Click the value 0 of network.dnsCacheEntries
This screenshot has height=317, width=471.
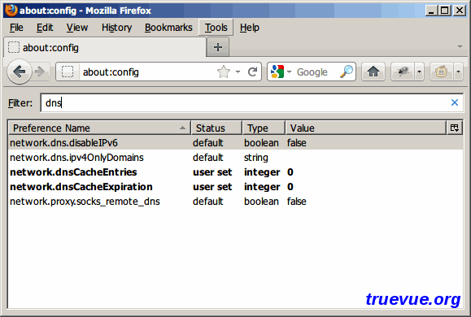[290, 172]
